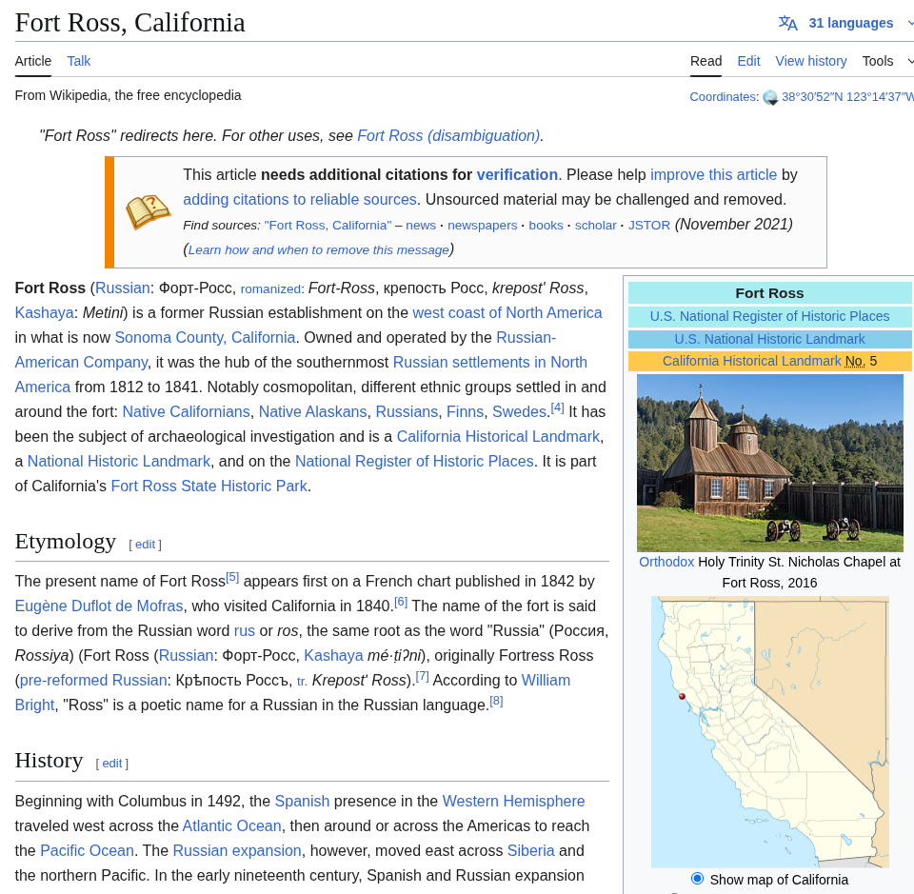Click California Historical Landmark infobox link

751,362
